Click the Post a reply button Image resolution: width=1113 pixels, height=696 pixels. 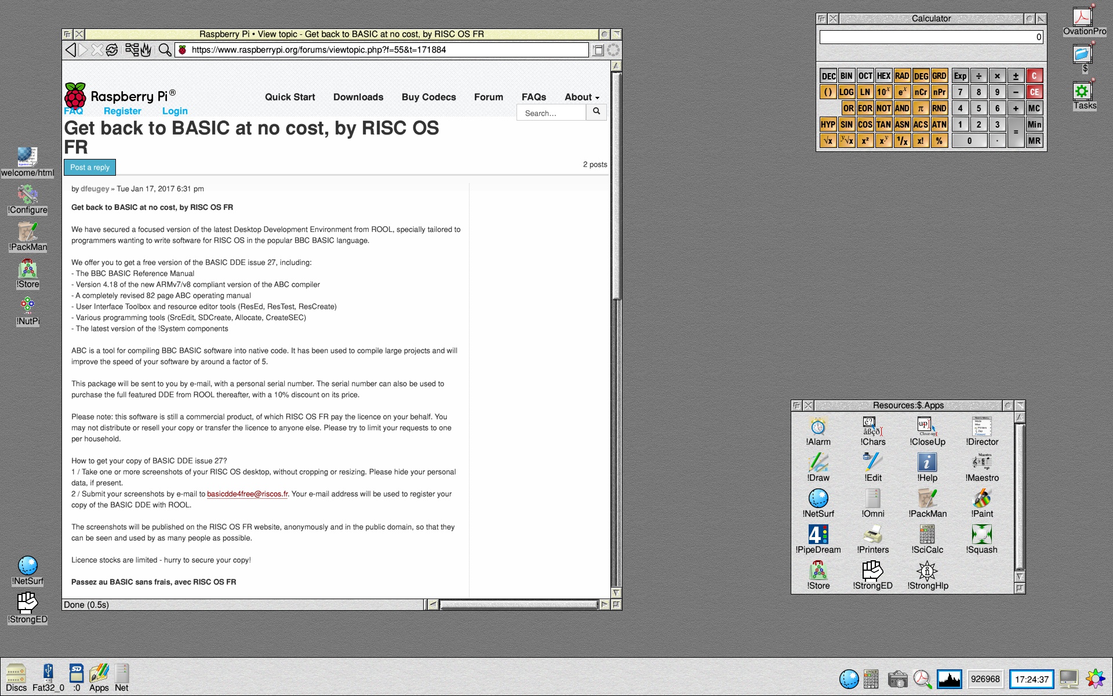(x=90, y=167)
